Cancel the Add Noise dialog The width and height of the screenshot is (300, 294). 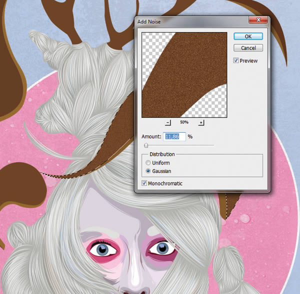[x=248, y=48]
